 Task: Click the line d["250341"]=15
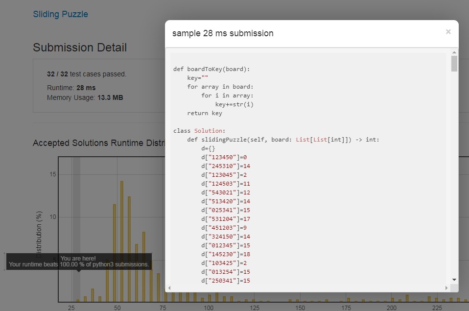(x=226, y=281)
